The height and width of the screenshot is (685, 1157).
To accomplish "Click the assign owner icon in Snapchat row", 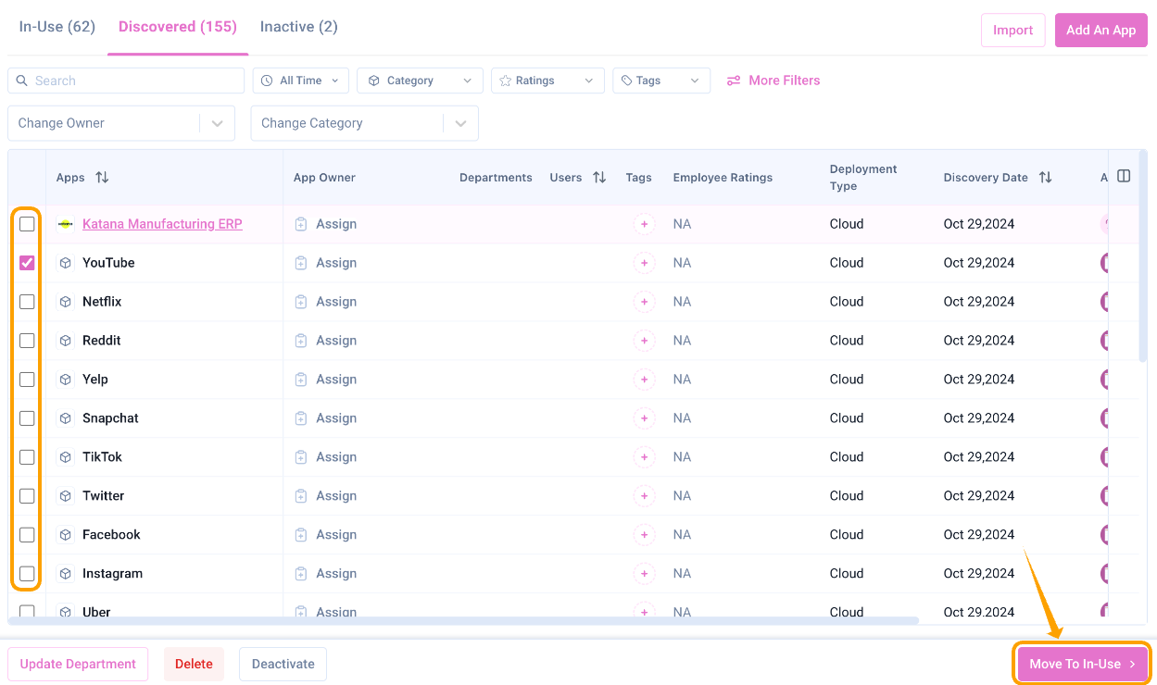I will 300,418.
